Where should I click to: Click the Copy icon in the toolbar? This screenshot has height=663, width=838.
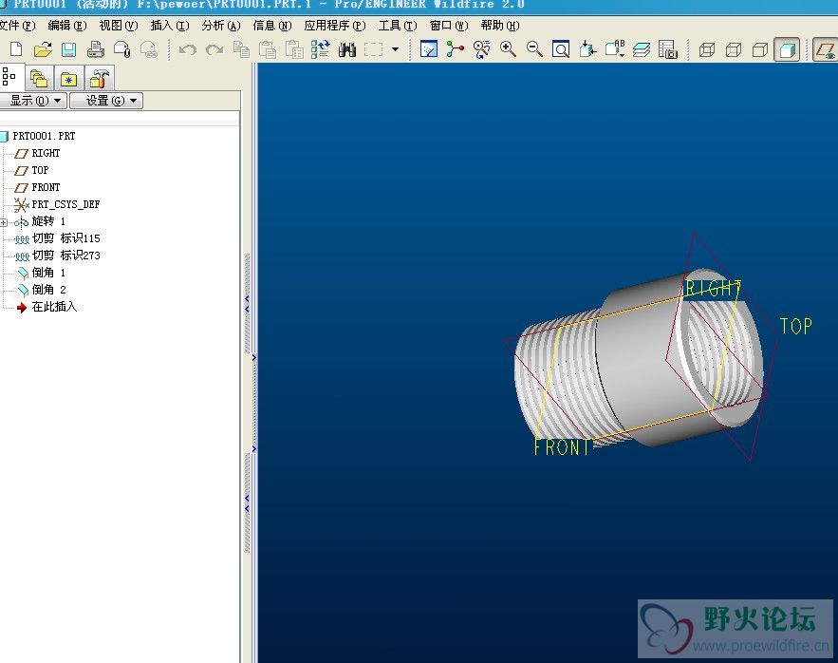[242, 49]
